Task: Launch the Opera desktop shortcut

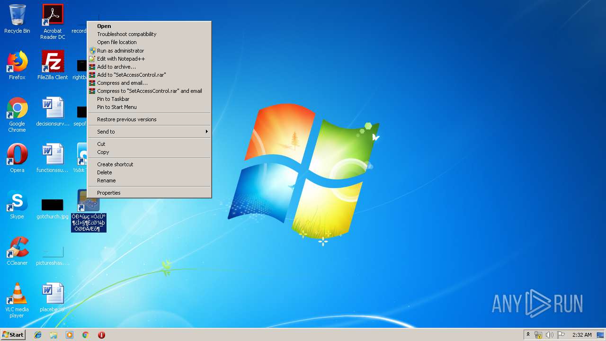Action: click(x=17, y=158)
